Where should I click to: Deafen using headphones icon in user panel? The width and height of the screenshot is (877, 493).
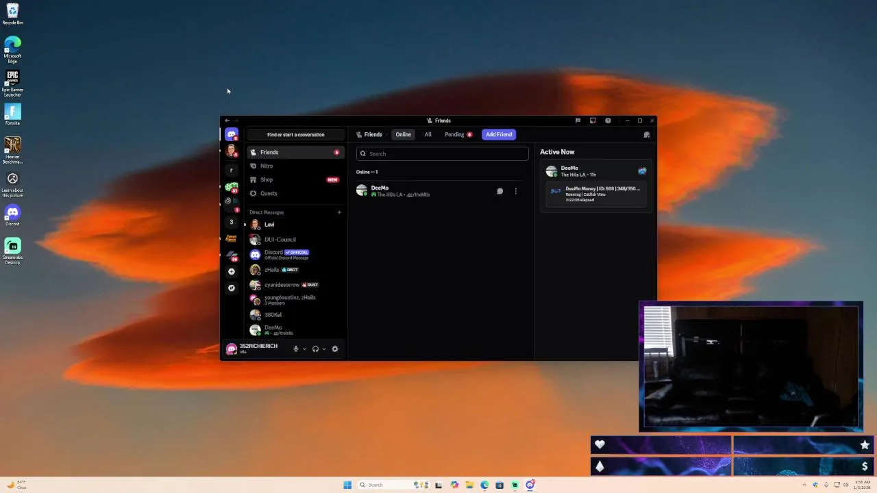click(x=315, y=349)
